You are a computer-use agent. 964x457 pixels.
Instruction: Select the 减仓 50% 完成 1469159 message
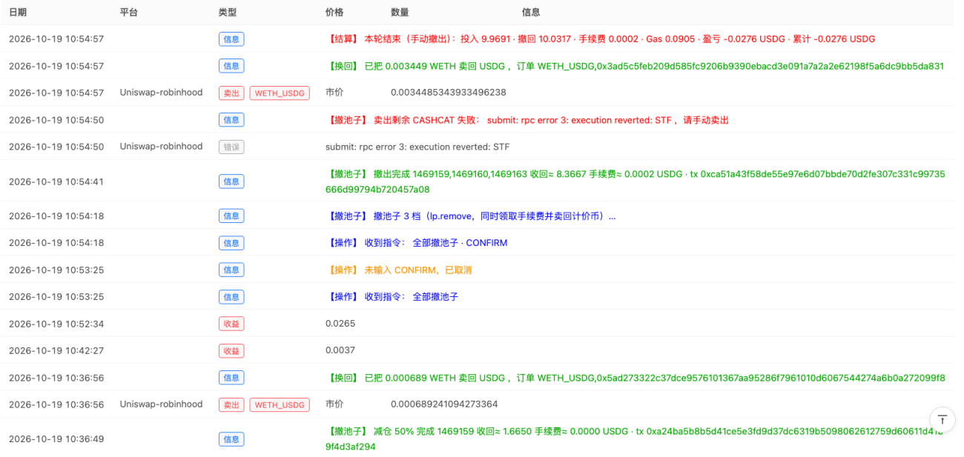tap(635, 439)
